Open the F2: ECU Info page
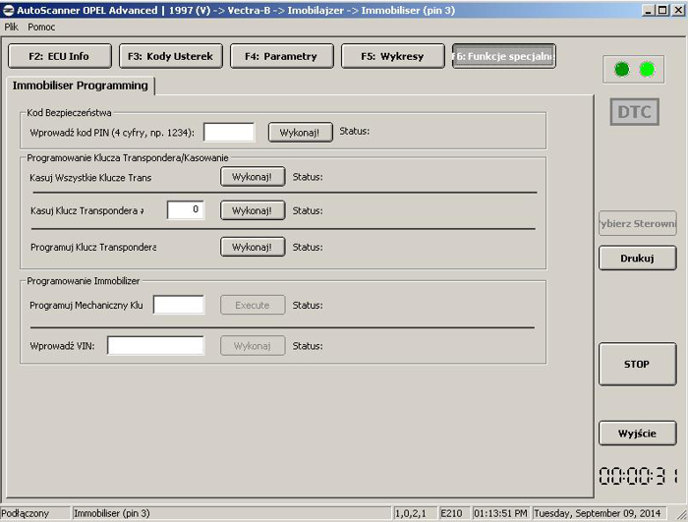The width and height of the screenshot is (688, 522). point(60,56)
